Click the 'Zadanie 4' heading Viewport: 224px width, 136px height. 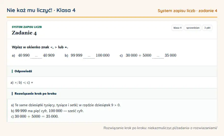tap(24, 33)
